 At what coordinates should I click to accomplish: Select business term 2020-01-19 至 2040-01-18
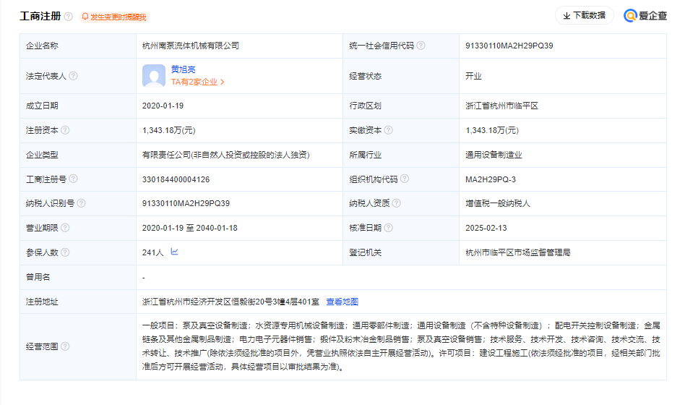click(189, 228)
